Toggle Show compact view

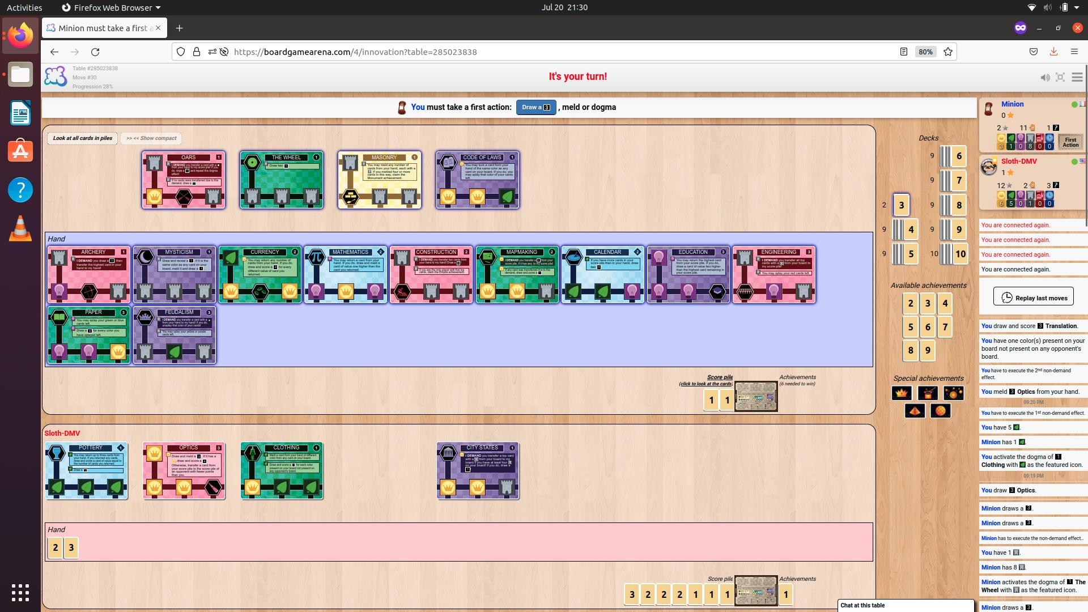(151, 138)
